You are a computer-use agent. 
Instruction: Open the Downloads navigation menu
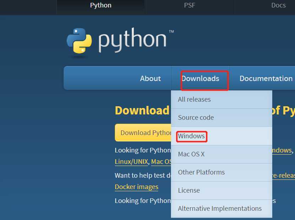pyautogui.click(x=200, y=78)
